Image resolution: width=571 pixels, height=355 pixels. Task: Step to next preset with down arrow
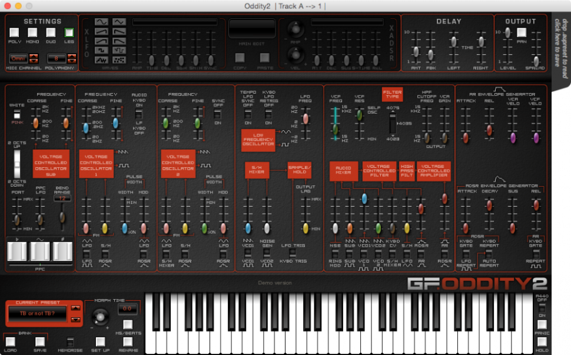tap(75, 320)
